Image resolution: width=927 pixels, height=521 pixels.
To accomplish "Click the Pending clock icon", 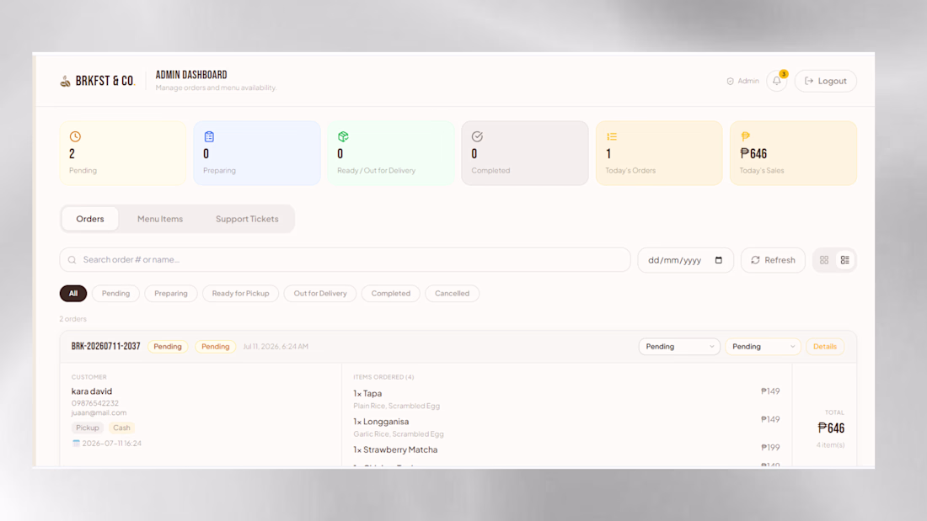I will click(x=75, y=136).
